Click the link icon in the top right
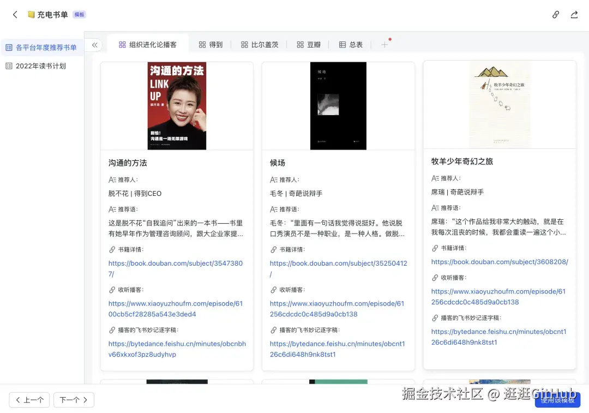The height and width of the screenshot is (413, 589). click(555, 15)
